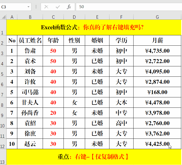Select column F header
The image size is (182, 165).
pyautogui.click(x=122, y=17)
